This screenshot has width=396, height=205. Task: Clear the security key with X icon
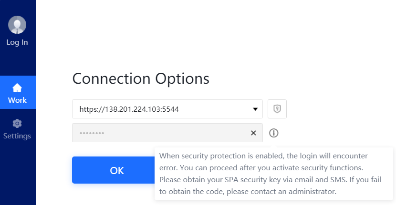coord(253,133)
